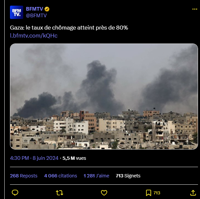View the 4 066 citations list

pos(60,176)
